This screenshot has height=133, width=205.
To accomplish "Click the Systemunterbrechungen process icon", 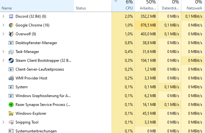I will point(11,131).
